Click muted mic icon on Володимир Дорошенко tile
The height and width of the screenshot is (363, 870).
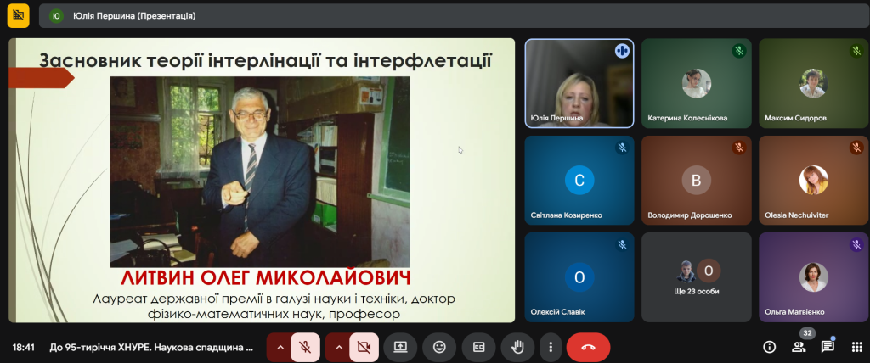click(x=738, y=148)
